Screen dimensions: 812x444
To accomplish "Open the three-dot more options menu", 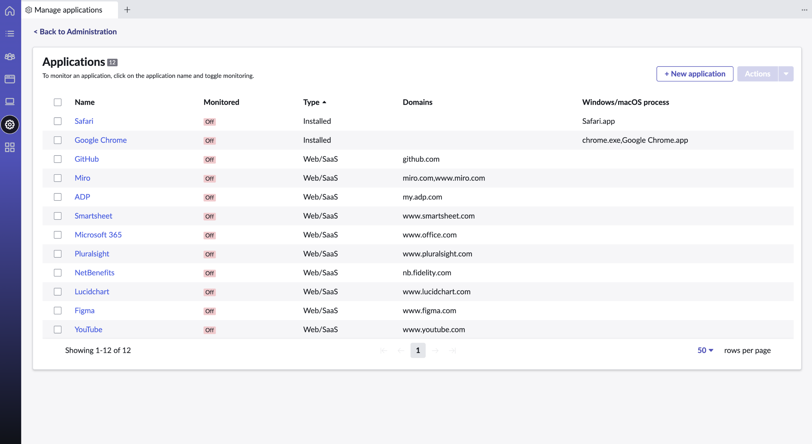I will 804,10.
